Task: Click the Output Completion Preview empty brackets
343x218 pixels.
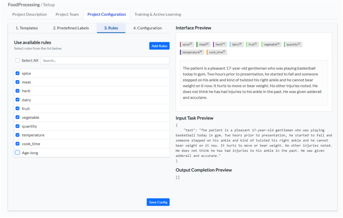Action: [x=178, y=177]
